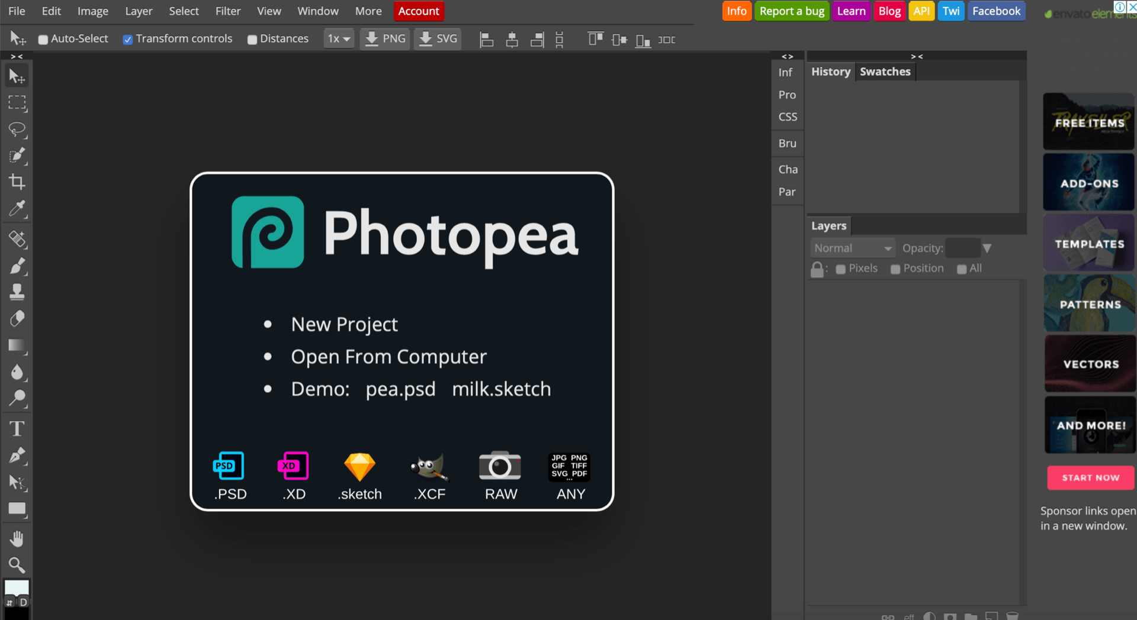Select the Pen tool
The height and width of the screenshot is (620, 1137).
tap(17, 455)
